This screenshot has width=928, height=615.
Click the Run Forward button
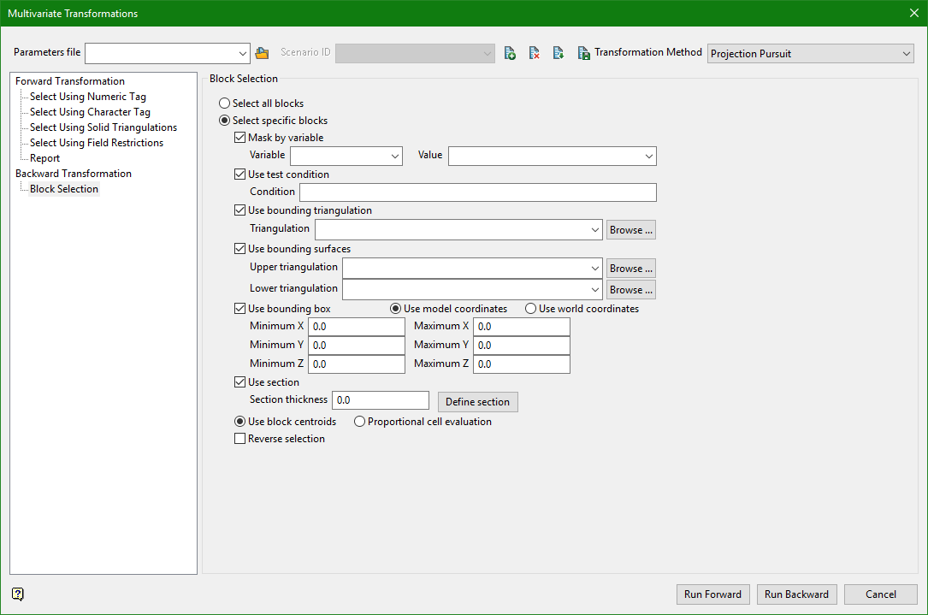pos(713,594)
